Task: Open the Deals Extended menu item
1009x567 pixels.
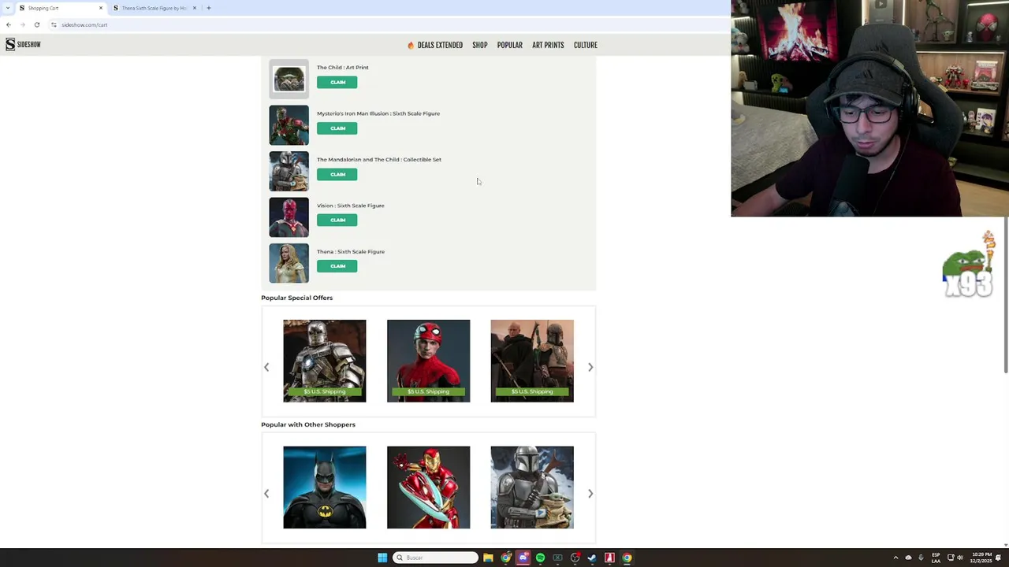Action: tap(435, 45)
